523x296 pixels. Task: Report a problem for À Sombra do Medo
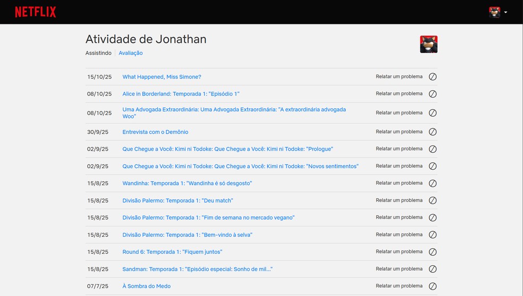pos(399,286)
